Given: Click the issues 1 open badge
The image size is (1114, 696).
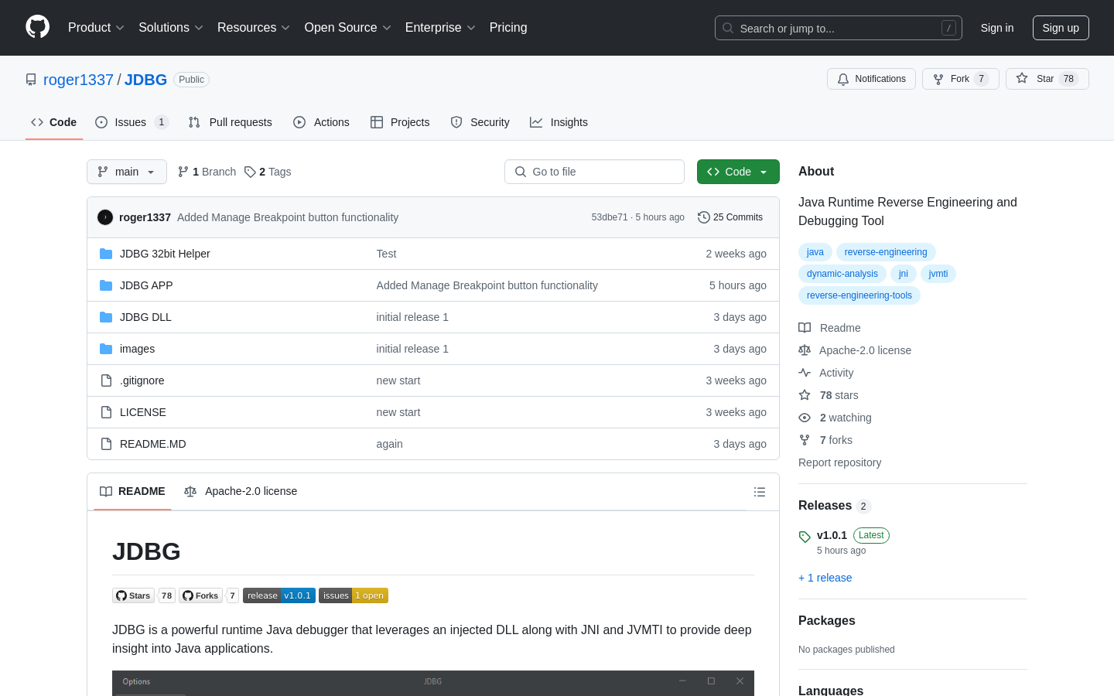Looking at the screenshot, I should [354, 595].
